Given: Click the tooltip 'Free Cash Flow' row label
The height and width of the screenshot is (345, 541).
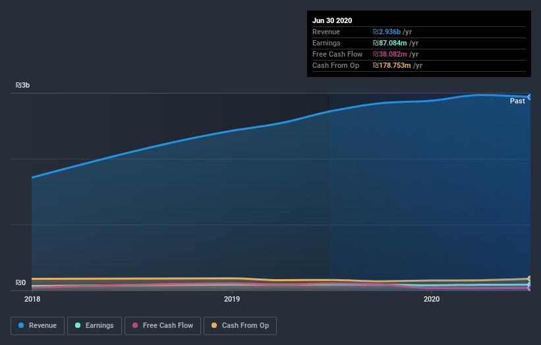Looking at the screenshot, I should (337, 54).
